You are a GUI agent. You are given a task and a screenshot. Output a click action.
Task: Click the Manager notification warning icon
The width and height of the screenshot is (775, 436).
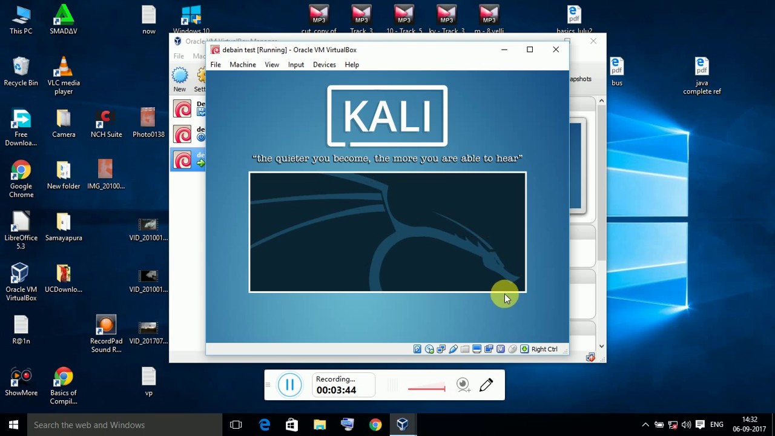[x=590, y=357]
